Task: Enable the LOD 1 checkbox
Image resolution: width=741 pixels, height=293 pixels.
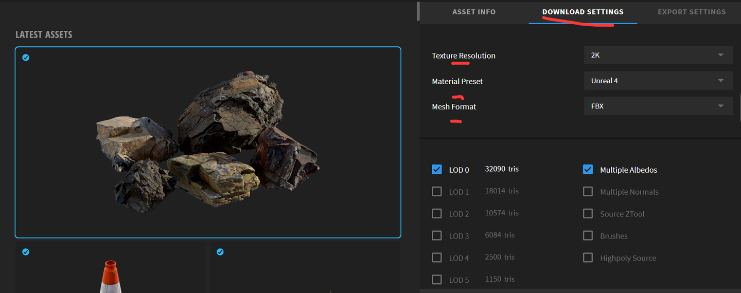Action: (437, 191)
